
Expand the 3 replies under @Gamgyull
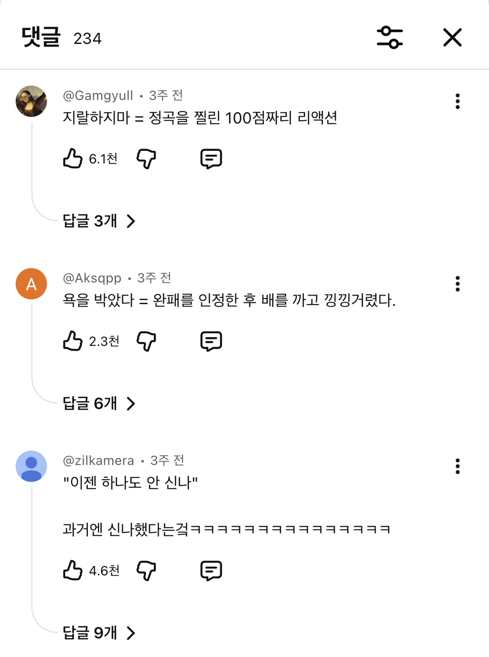[99, 221]
